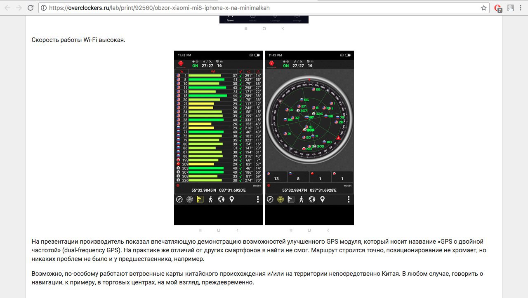Click satellite 18 row with signal 44
Image resolution: width=528 pixels, height=298 pixels.
point(219,95)
